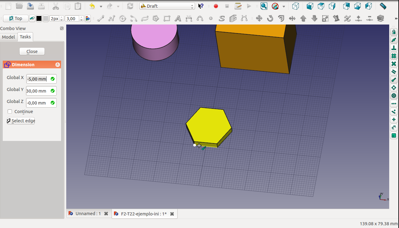399x228 pixels.
Task: Switch to the Model tab
Action: (x=8, y=37)
